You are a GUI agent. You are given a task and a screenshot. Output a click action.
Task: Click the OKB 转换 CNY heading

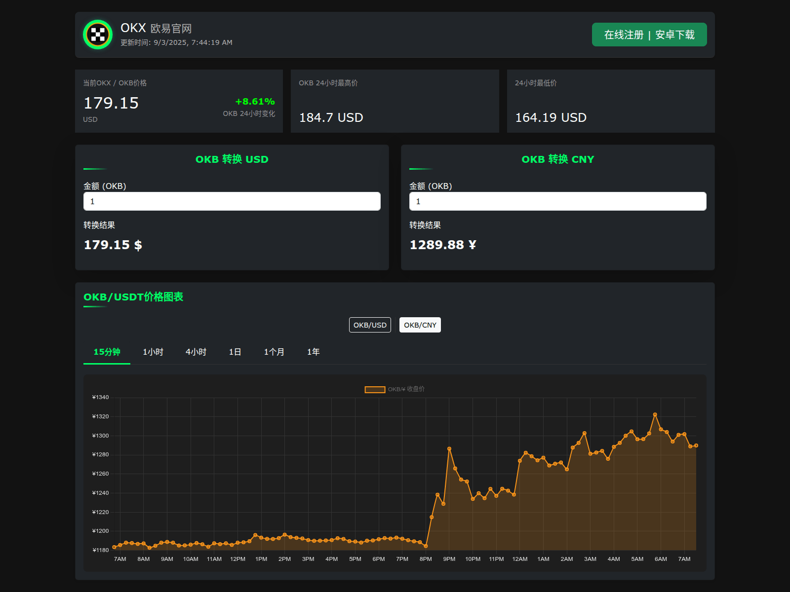(x=558, y=159)
